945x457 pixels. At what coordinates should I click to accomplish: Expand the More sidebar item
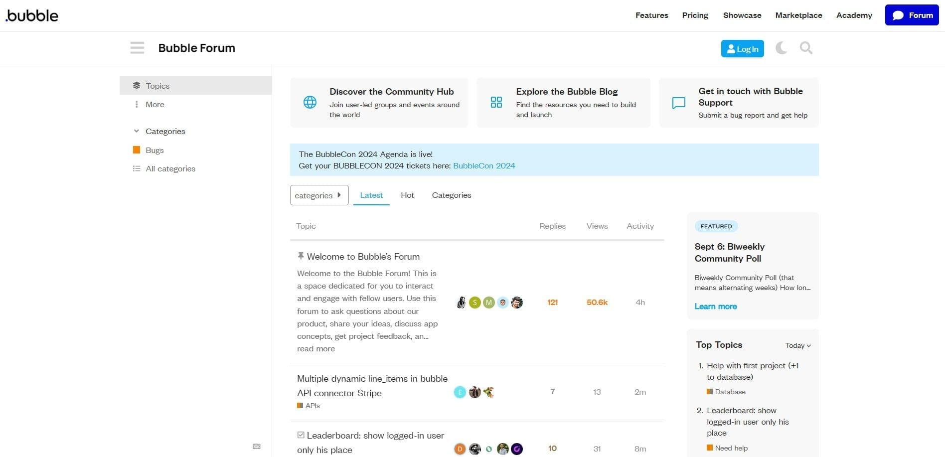[155, 104]
